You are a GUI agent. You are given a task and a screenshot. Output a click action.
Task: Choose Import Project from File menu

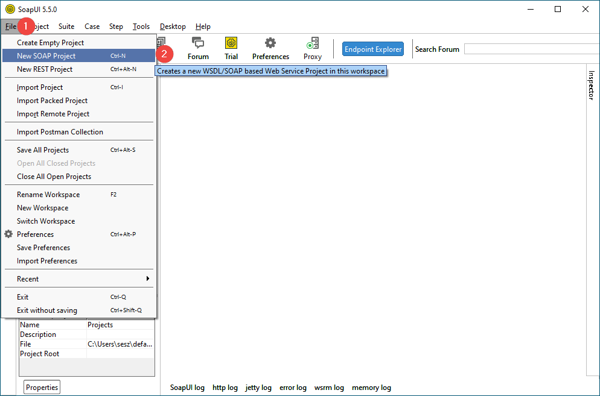pyautogui.click(x=79, y=87)
